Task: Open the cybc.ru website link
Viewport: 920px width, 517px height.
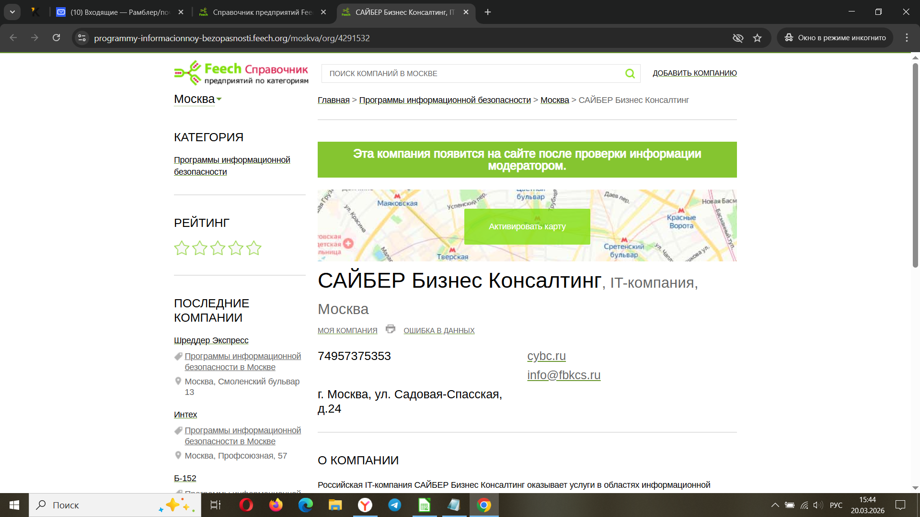Action: 546,356
